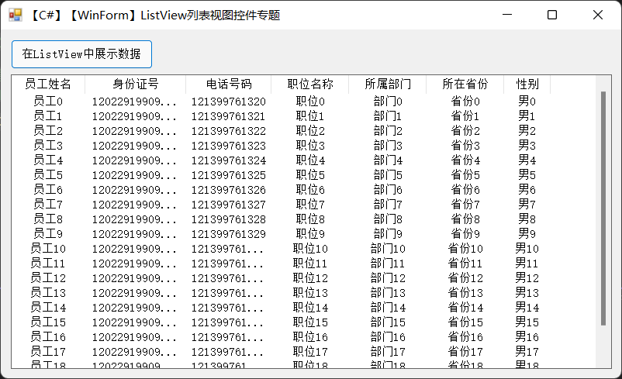Screen dimensions: 622x379
Task: Click phone number 121399761324
Action: click(x=229, y=160)
